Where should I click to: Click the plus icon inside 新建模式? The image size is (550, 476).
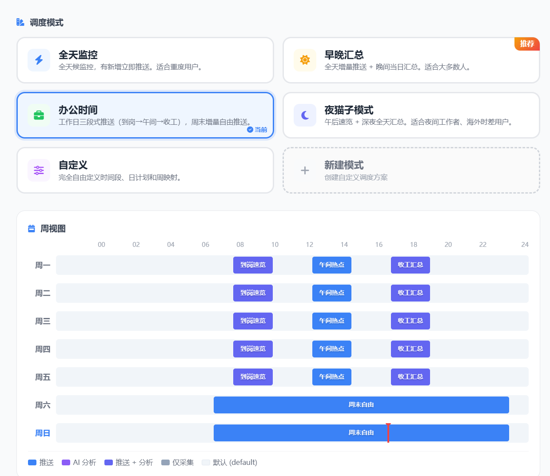point(305,170)
